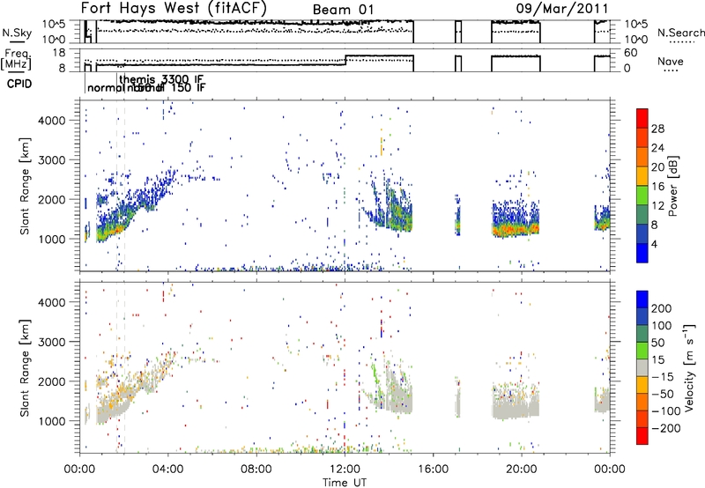Select the 'N.Sky' axis label
705x488 pixels.
17,33
